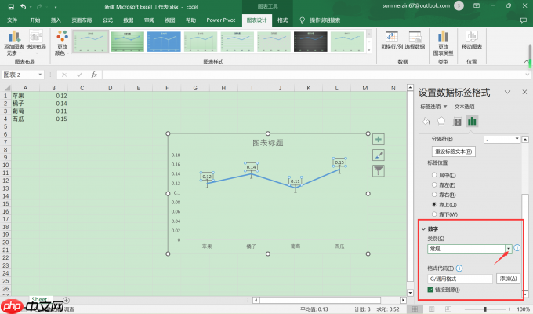
Task: Switch to 公式 Formulas tab
Action: click(x=107, y=20)
